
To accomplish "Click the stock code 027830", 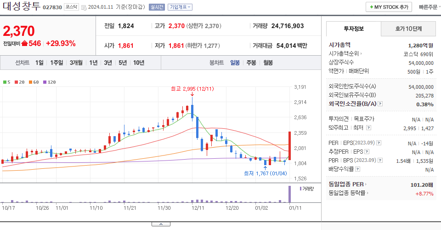I will pyautogui.click(x=52, y=7).
